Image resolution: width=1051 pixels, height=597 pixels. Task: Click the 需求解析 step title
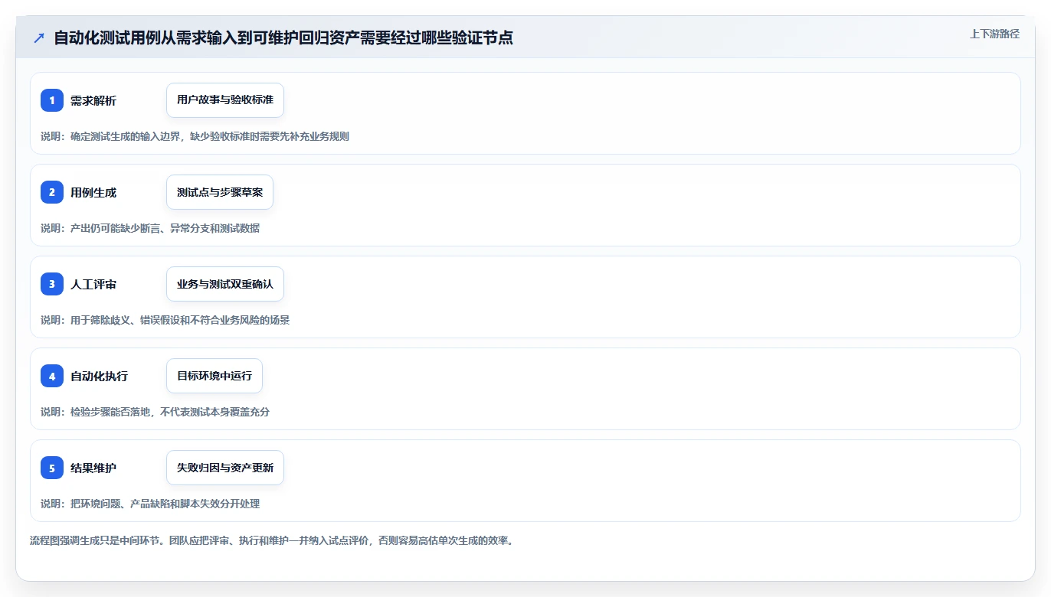click(93, 100)
